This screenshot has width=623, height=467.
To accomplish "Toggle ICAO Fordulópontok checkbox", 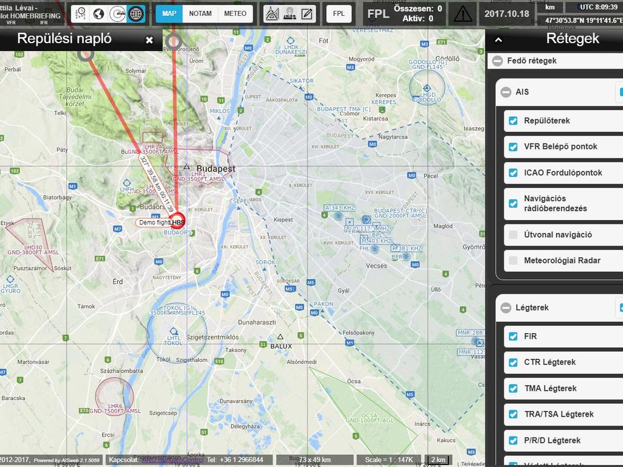I will pyautogui.click(x=513, y=173).
